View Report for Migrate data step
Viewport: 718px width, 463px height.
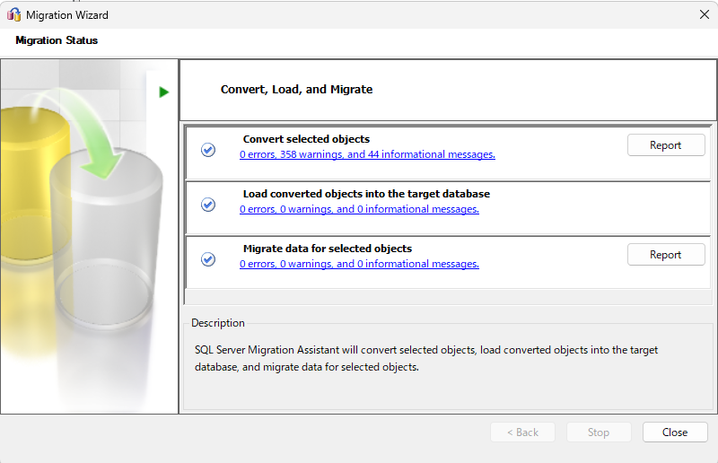pyautogui.click(x=665, y=255)
